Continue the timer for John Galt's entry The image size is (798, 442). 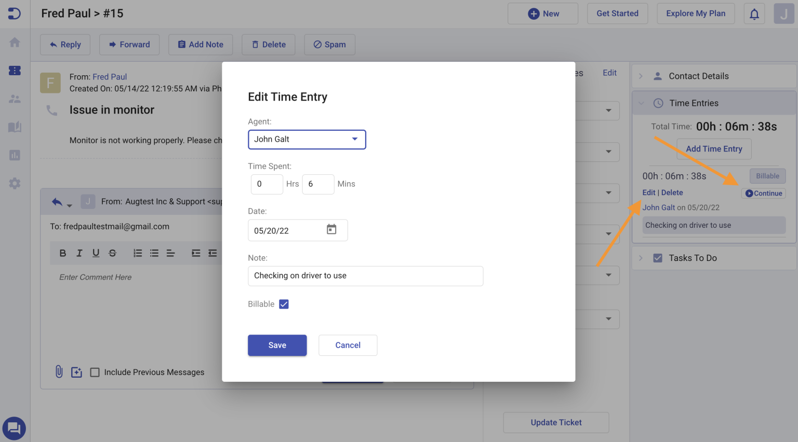(763, 193)
